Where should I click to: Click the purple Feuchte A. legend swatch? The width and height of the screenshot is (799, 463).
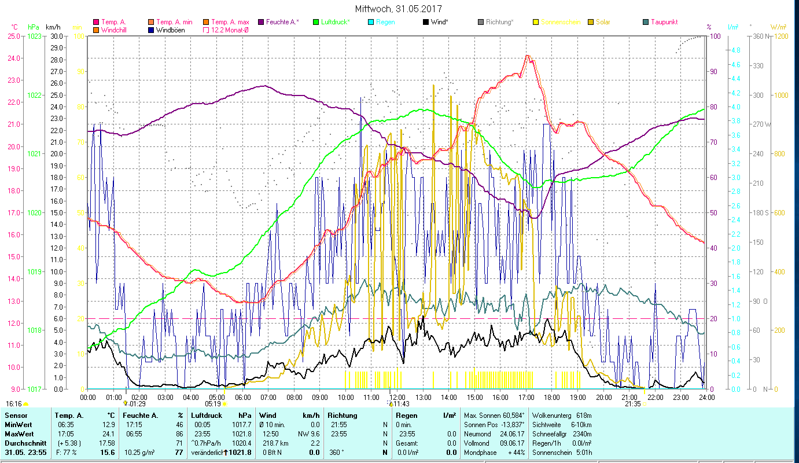[261, 22]
